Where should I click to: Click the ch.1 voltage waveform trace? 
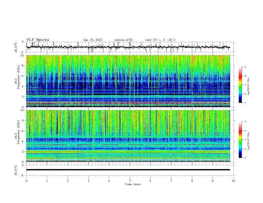tap(128, 47)
